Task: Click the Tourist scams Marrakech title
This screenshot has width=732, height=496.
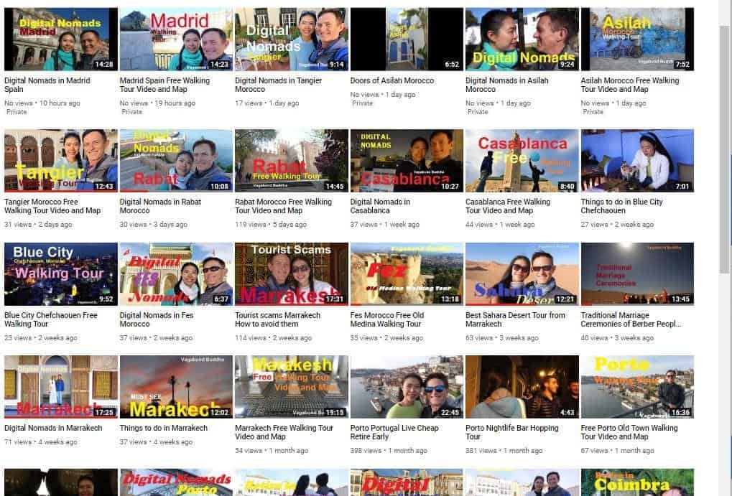Action: (277, 319)
